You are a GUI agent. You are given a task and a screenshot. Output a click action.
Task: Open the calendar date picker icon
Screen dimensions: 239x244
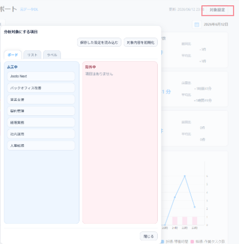coord(197,25)
